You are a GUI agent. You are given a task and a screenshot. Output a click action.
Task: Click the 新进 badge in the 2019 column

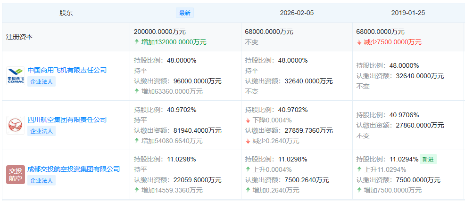[x=427, y=159]
